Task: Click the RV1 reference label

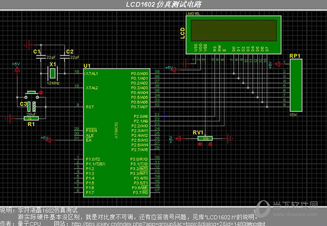Action: coord(198,133)
